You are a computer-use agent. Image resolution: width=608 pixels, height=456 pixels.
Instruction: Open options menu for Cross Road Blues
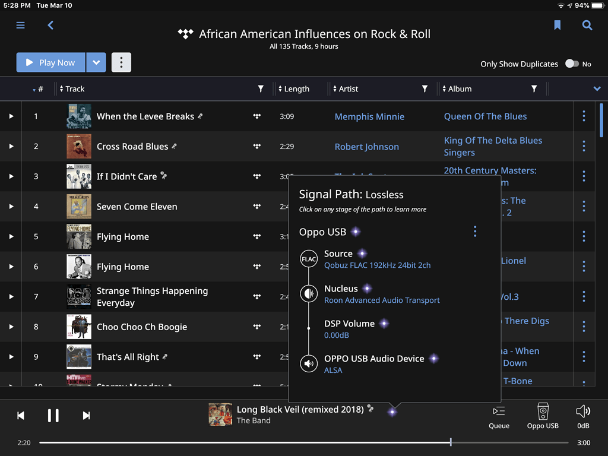pos(584,147)
